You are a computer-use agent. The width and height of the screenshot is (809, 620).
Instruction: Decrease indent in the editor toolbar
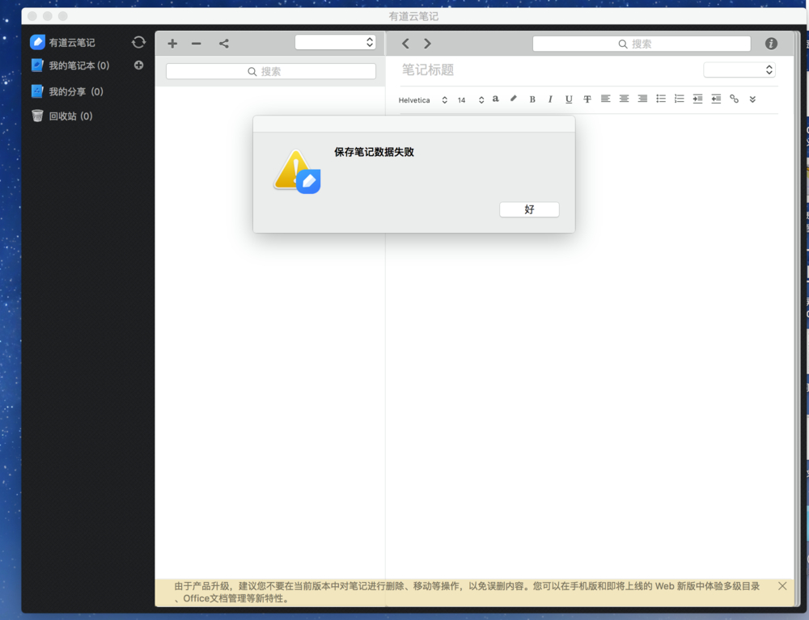click(x=716, y=99)
